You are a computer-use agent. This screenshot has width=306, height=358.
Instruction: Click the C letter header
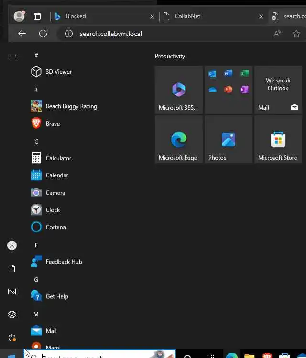click(x=36, y=142)
